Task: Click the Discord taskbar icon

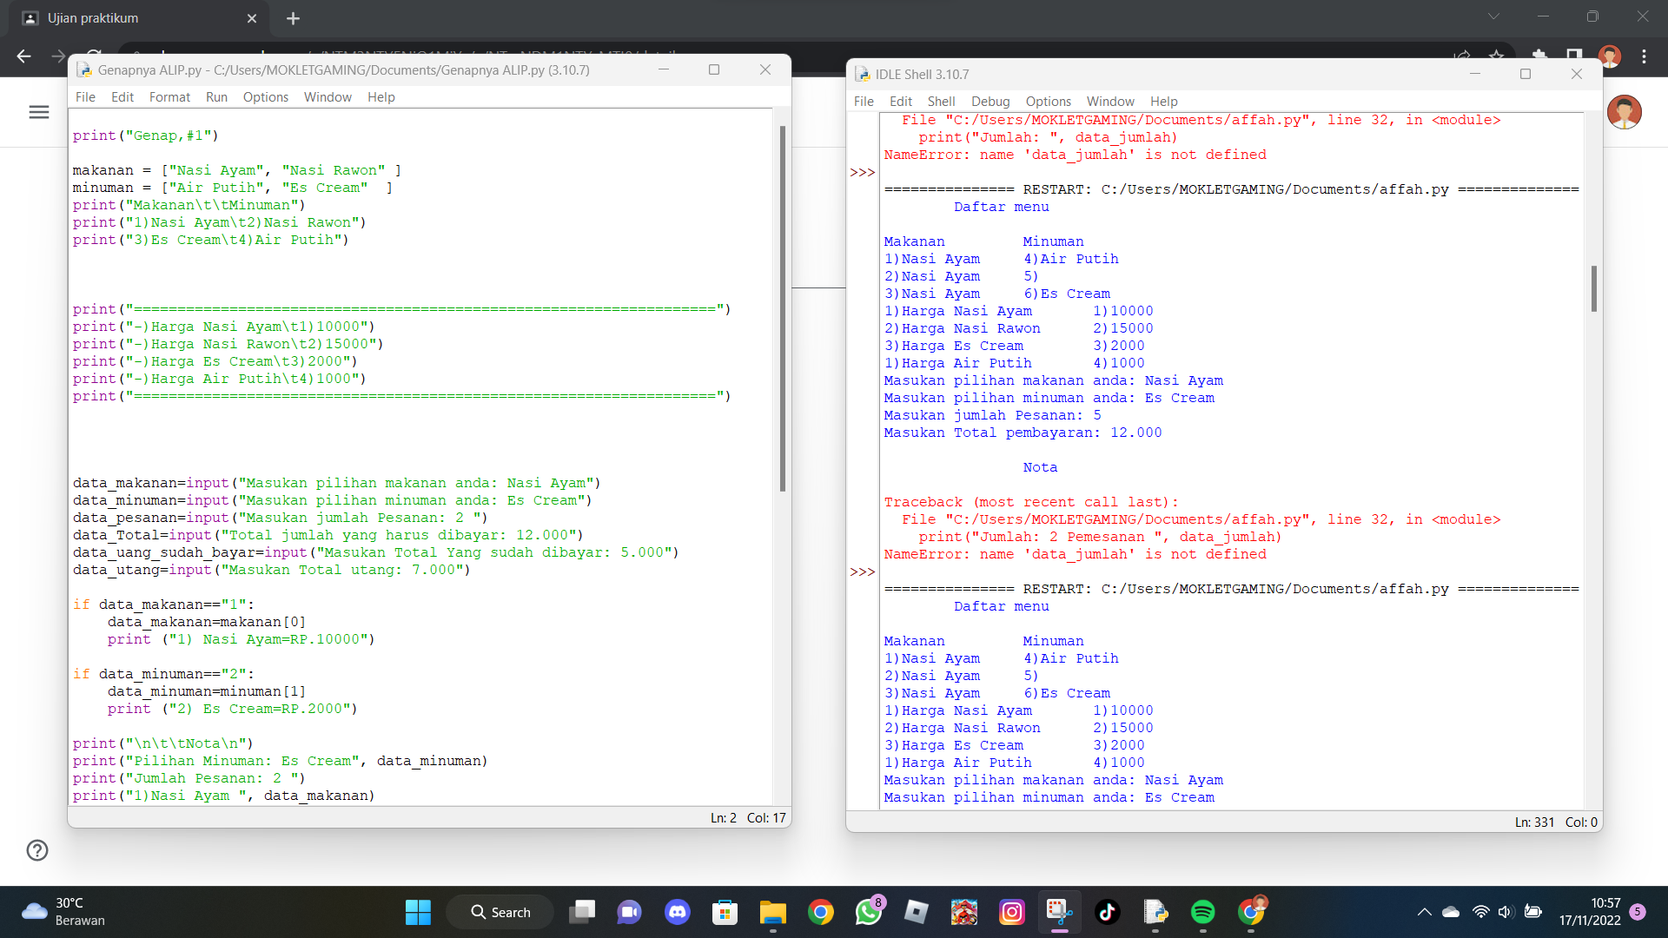Action: point(677,912)
